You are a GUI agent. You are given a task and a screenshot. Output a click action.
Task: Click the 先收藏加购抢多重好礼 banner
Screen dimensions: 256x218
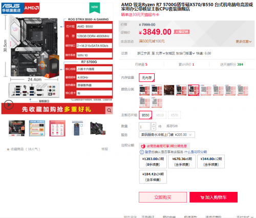[x=56, y=109]
